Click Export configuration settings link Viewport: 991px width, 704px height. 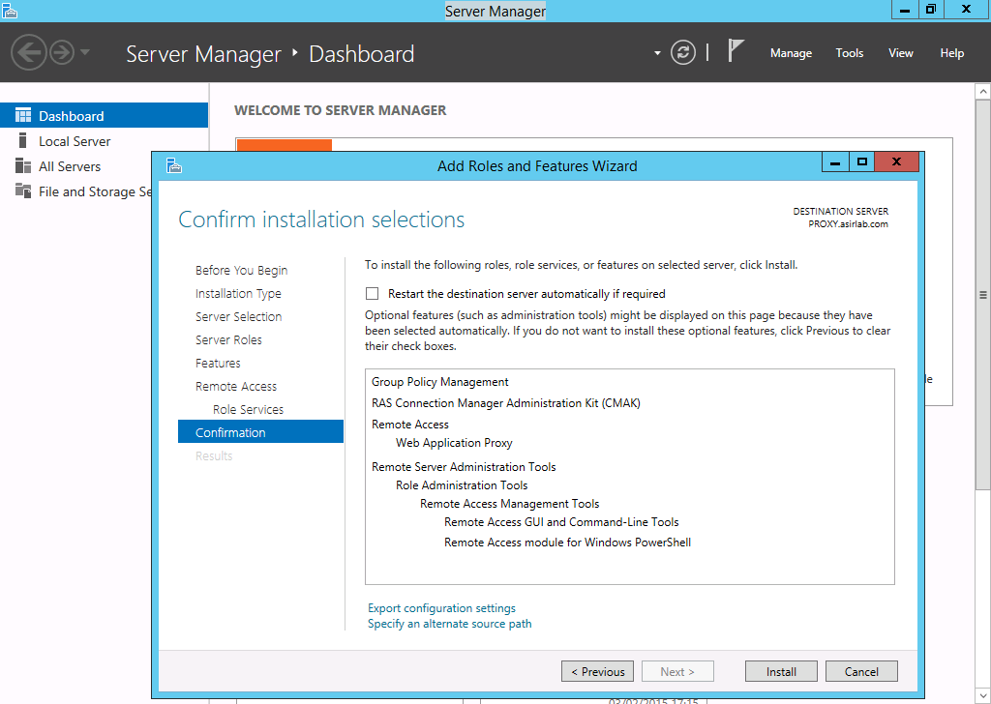441,608
